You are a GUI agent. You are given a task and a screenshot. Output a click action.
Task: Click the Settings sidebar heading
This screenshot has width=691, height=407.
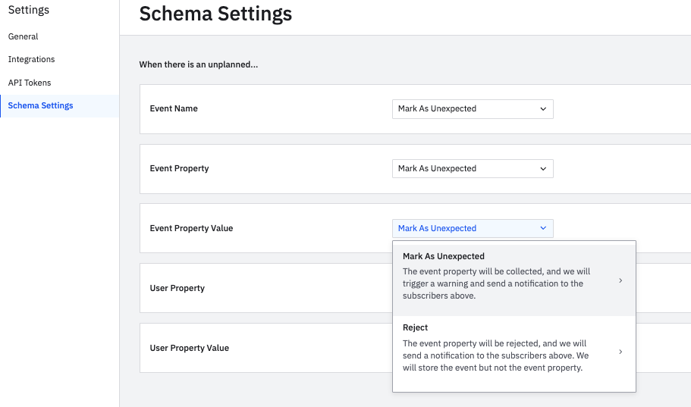coord(28,11)
